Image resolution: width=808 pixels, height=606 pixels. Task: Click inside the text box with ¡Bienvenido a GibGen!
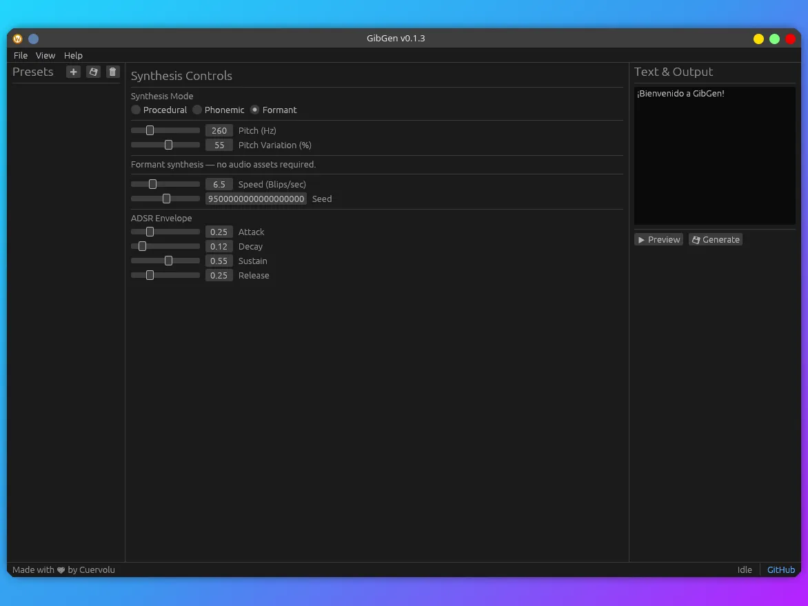(x=714, y=155)
